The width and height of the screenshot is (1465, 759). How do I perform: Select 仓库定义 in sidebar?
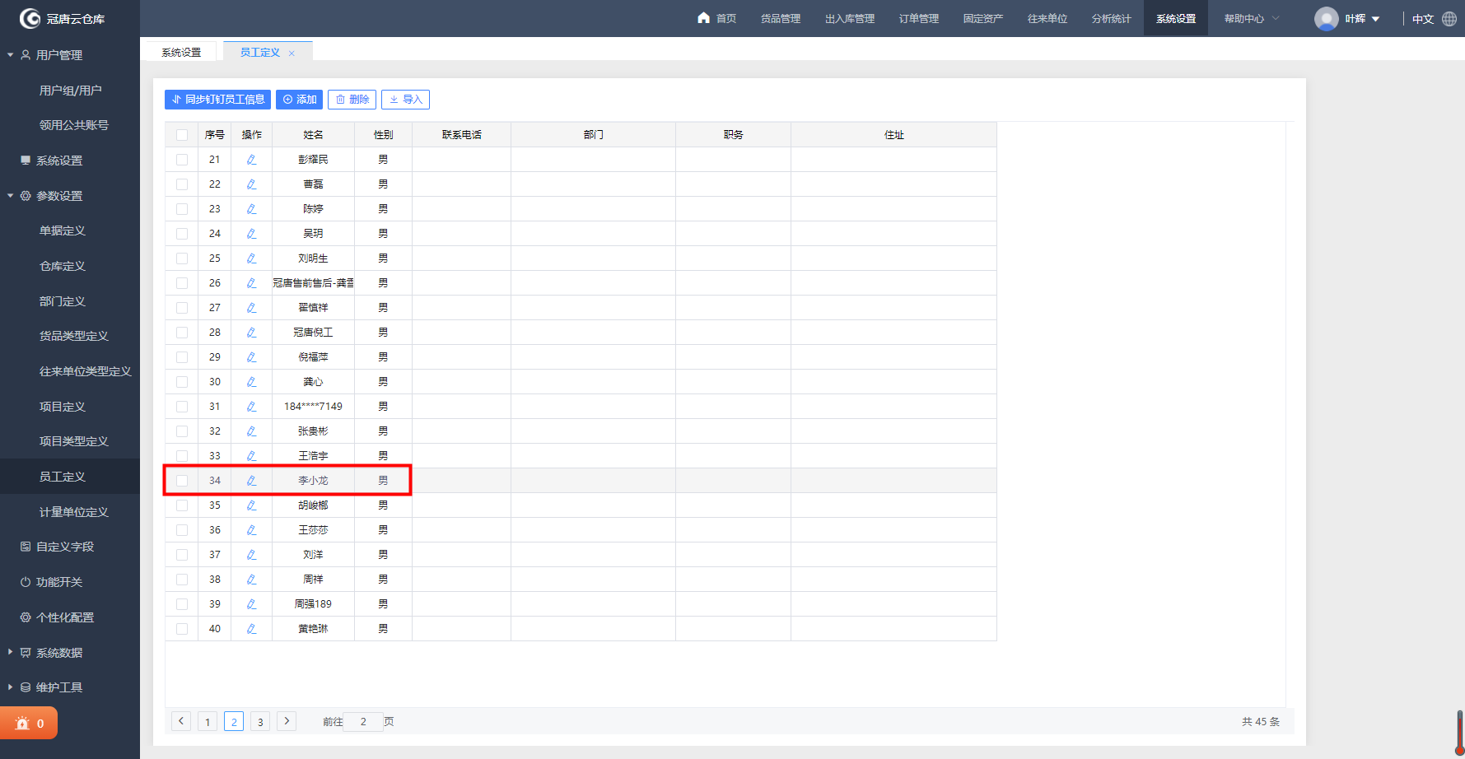coord(63,266)
